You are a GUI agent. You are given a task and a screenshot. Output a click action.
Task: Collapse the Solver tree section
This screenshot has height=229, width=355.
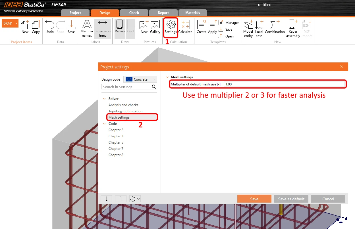coord(104,99)
